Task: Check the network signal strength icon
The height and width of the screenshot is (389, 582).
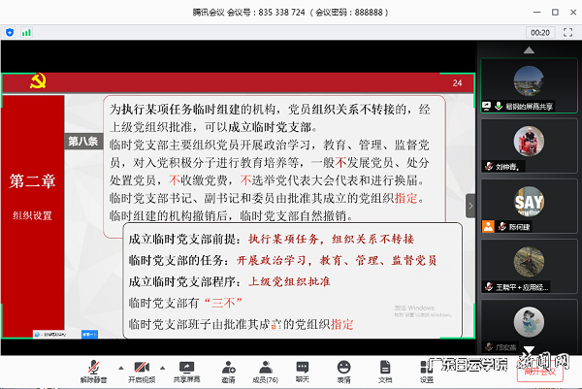Action: 26,32
